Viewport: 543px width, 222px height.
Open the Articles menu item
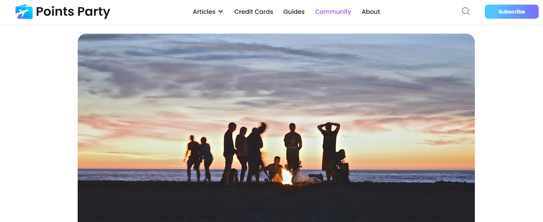[204, 12]
